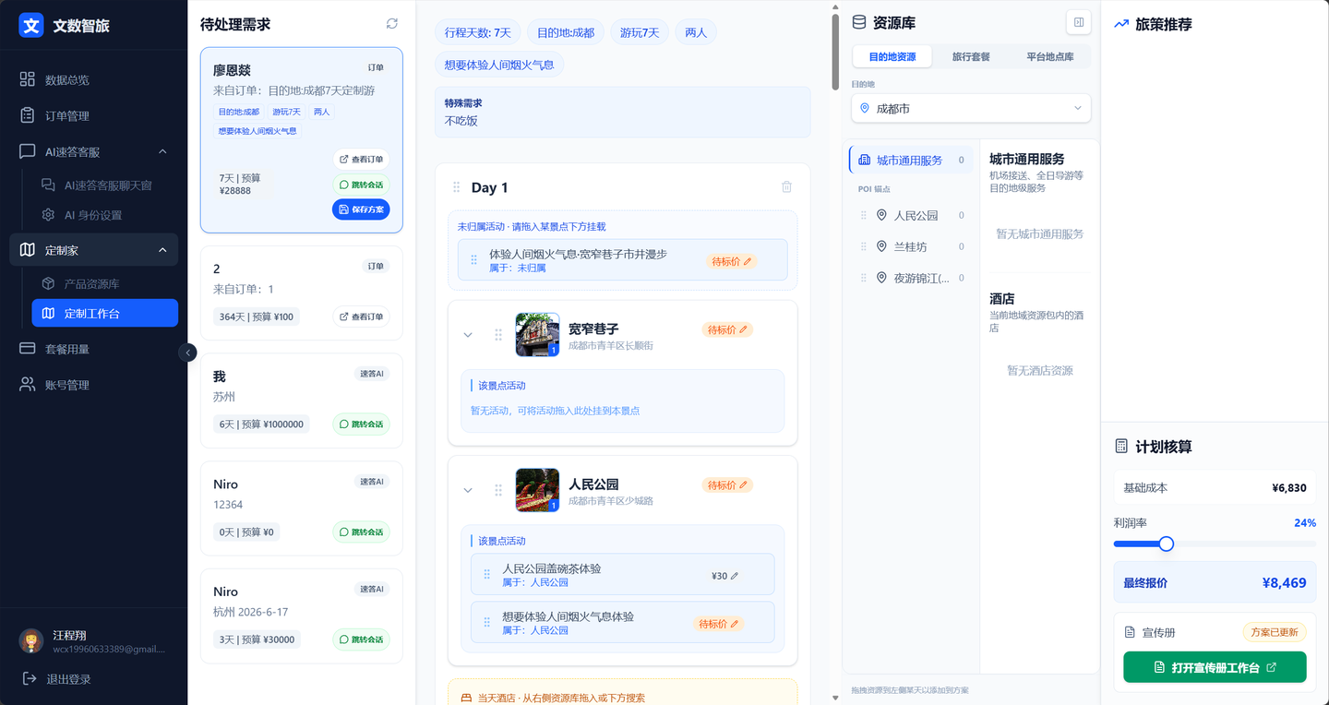This screenshot has height=705, width=1329.
Task: Click the resource library panel toggle icon
Action: tap(1078, 22)
